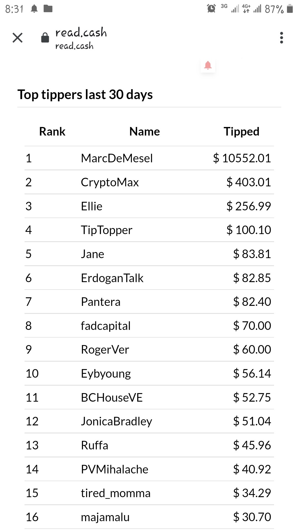Image resolution: width=298 pixels, height=530 pixels.
Task: Open the three-dot overflow menu
Action: coord(281,38)
